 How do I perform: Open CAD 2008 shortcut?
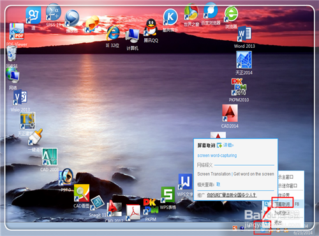point(50,157)
